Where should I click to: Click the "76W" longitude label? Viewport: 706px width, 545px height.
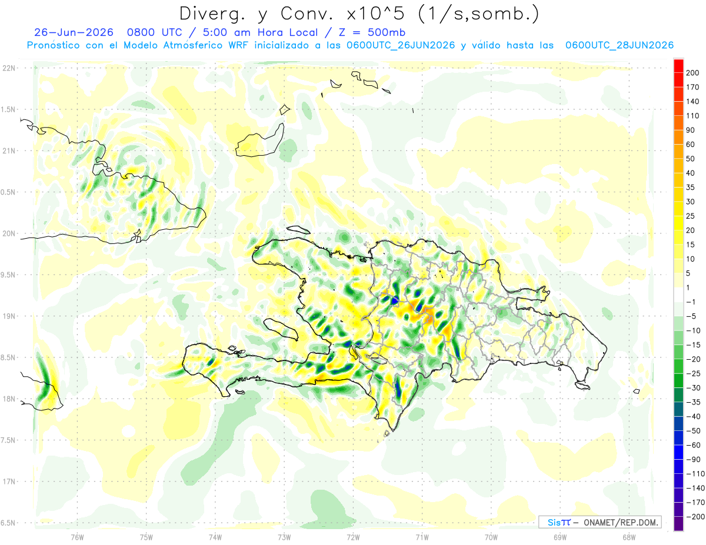click(77, 537)
